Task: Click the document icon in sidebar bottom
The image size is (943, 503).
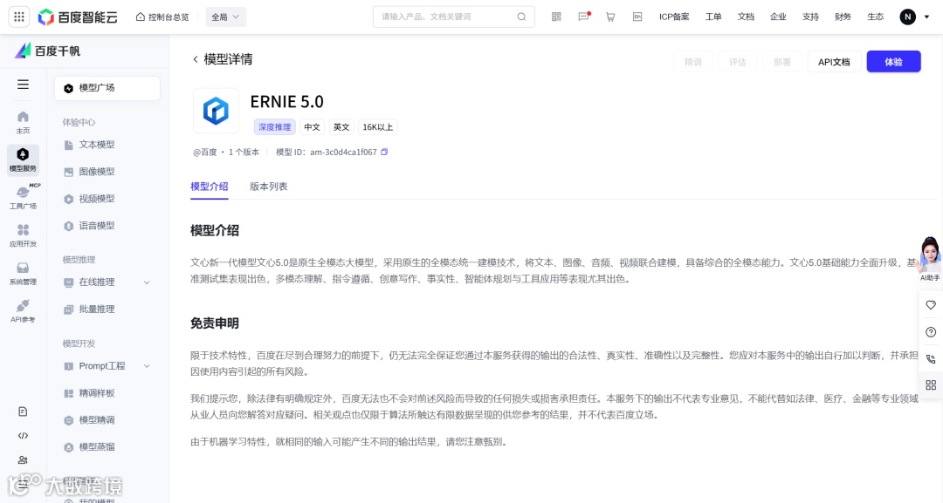Action: pyautogui.click(x=23, y=411)
